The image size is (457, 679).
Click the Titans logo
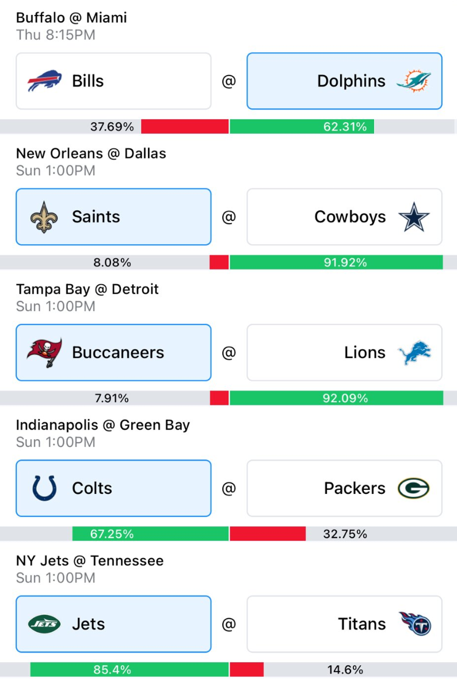pos(414,624)
